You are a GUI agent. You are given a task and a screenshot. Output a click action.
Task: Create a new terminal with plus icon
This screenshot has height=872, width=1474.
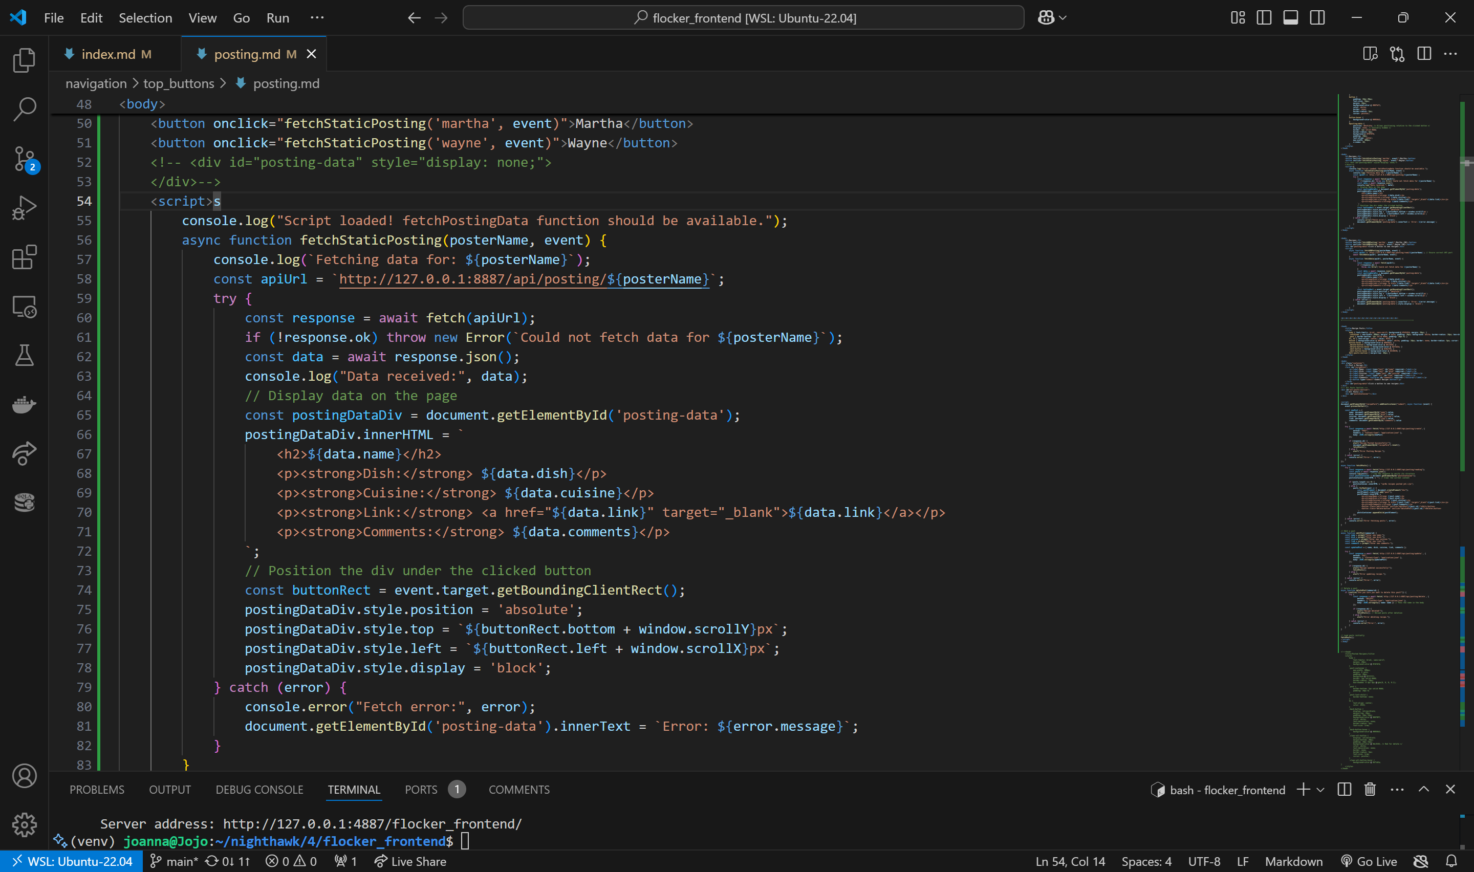tap(1303, 789)
